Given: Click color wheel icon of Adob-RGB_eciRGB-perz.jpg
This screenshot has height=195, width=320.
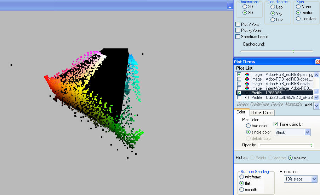Looking at the screenshot, I should (247, 75).
